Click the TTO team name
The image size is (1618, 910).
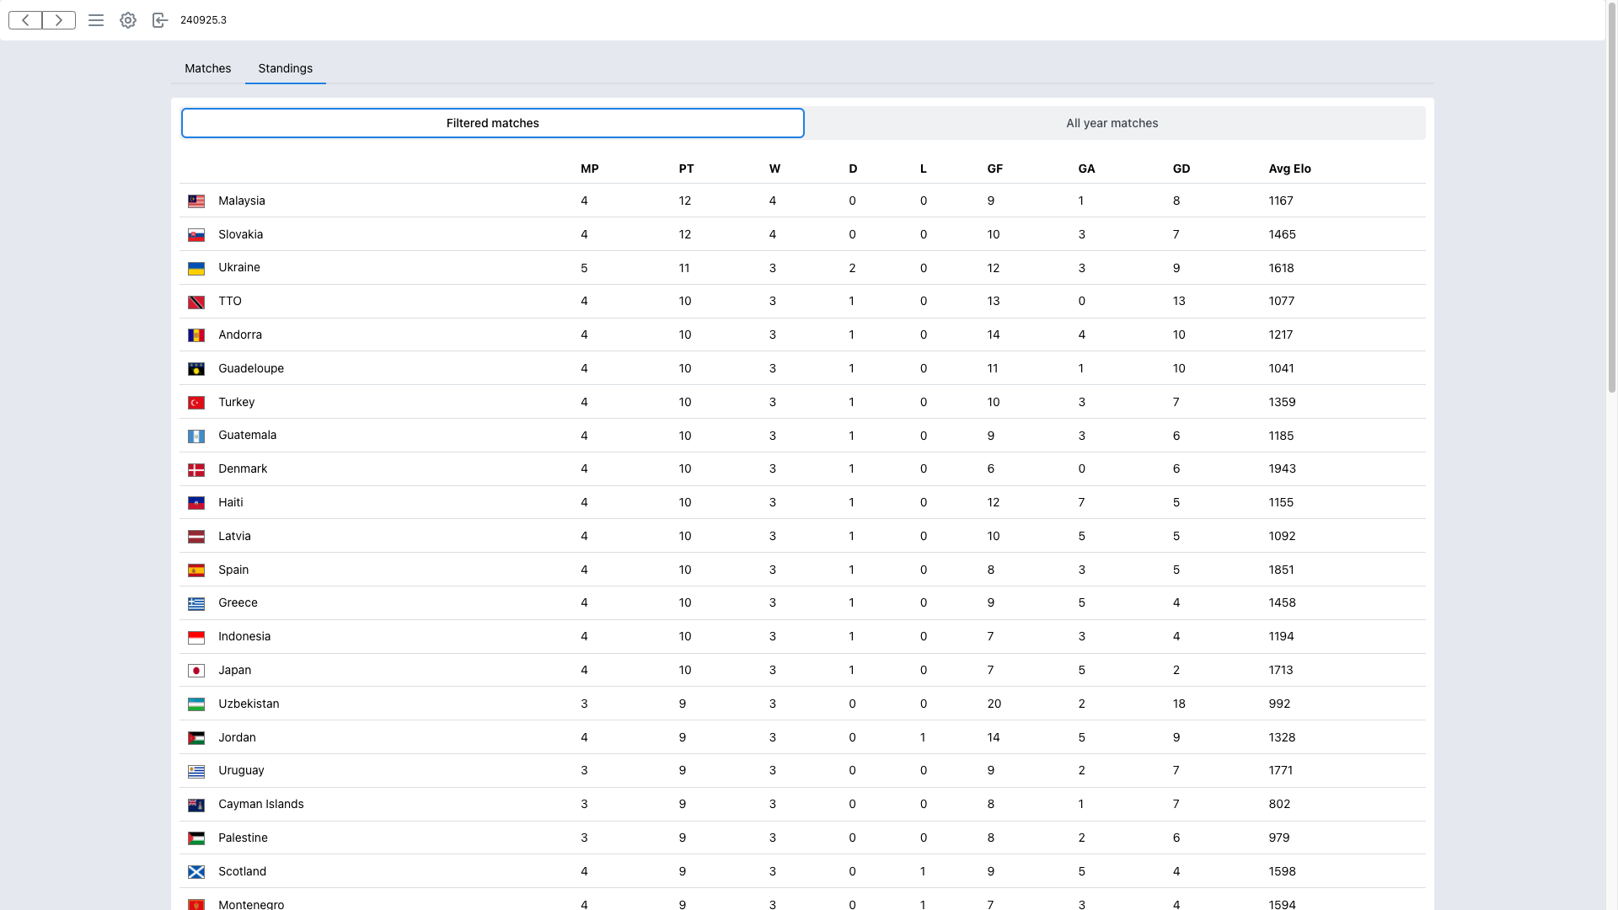coord(230,301)
